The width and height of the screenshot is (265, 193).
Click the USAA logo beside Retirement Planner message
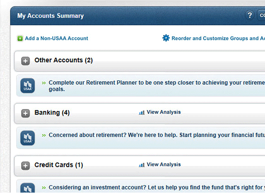[x=28, y=86]
